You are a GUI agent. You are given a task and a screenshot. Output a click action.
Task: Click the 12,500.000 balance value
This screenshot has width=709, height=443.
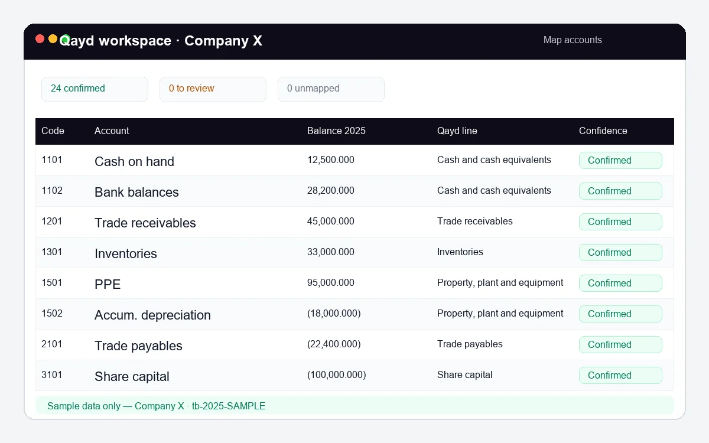click(331, 159)
